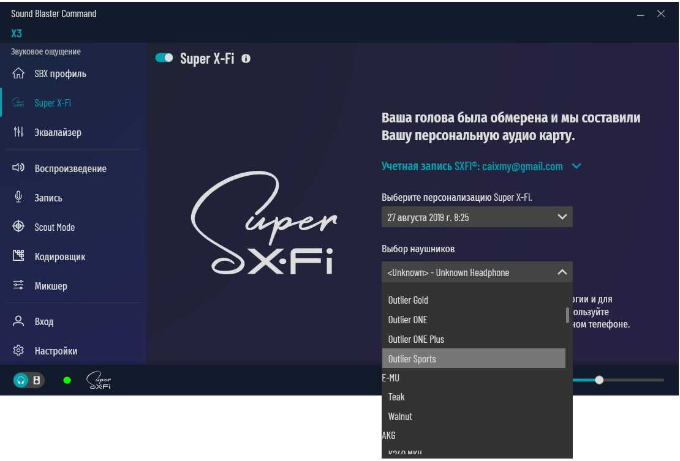680x461 pixels.
Task: Open the microphone recording icon
Action: point(18,197)
